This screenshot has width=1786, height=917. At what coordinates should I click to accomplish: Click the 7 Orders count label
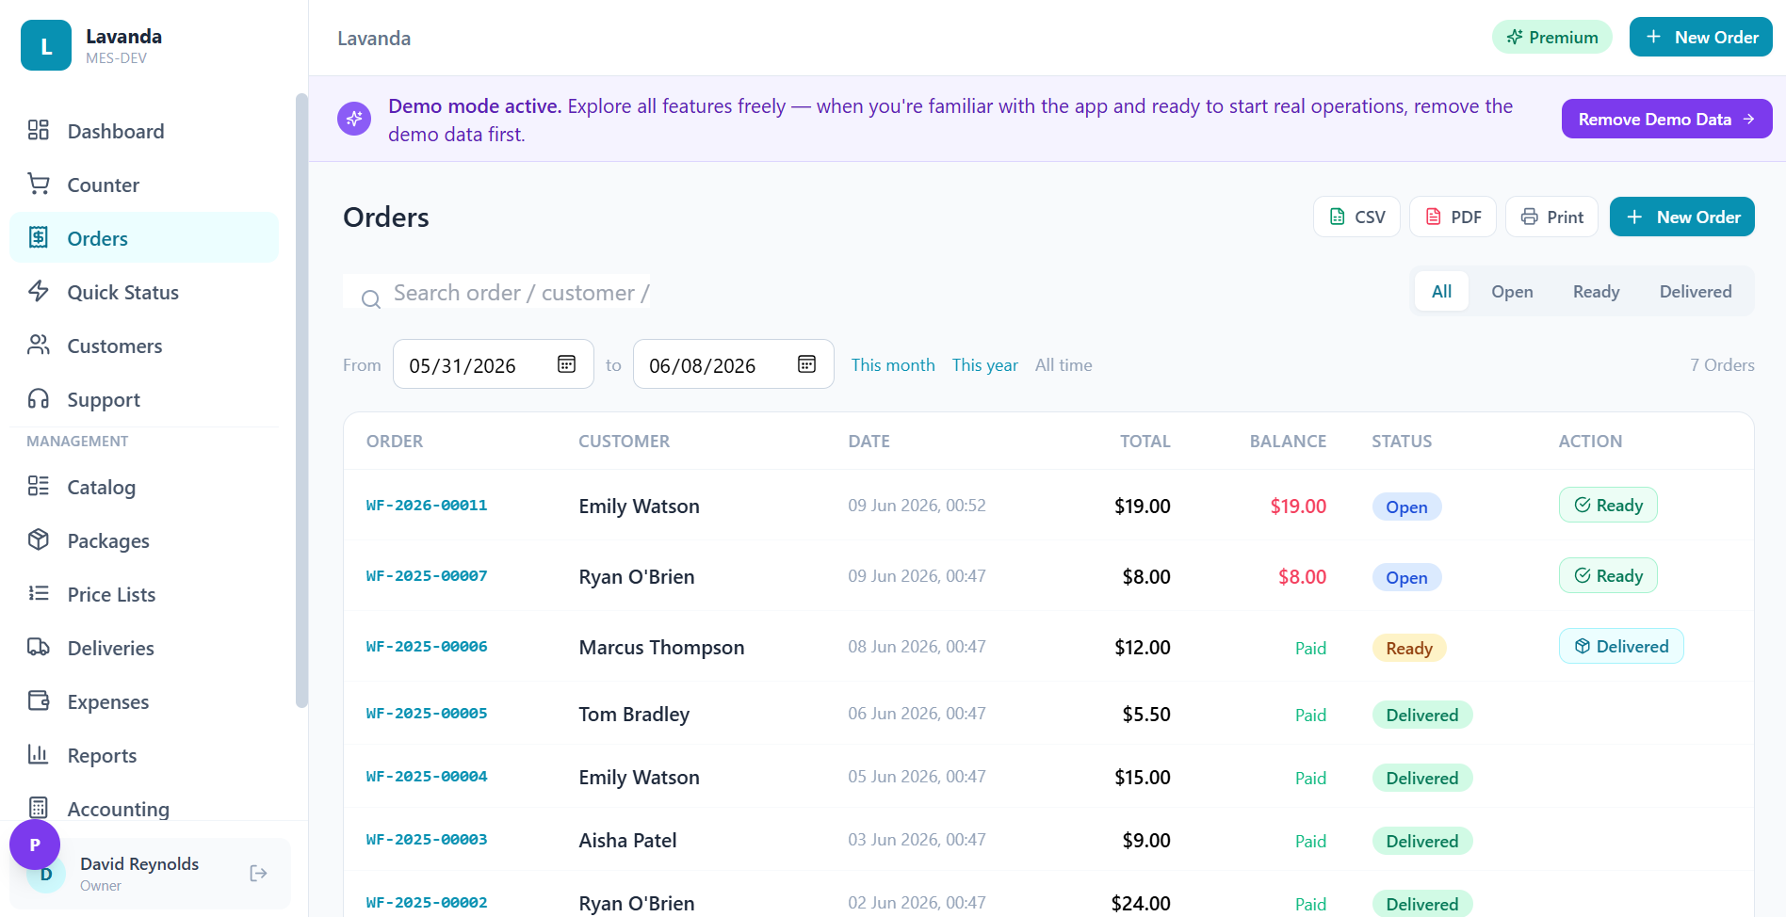point(1722,364)
